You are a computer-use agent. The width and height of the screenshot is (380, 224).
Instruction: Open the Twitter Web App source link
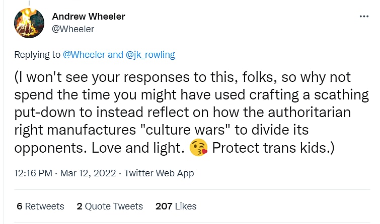(159, 173)
